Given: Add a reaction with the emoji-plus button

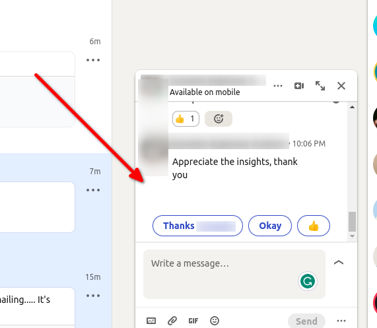Looking at the screenshot, I should click(219, 119).
